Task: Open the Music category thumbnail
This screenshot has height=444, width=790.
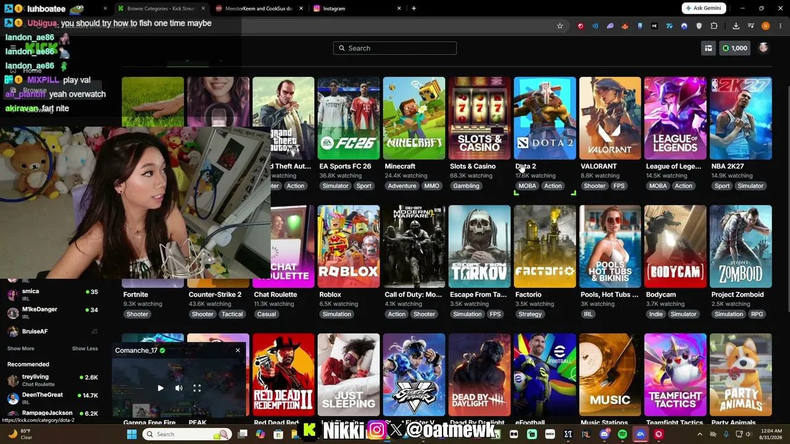Action: pyautogui.click(x=610, y=375)
